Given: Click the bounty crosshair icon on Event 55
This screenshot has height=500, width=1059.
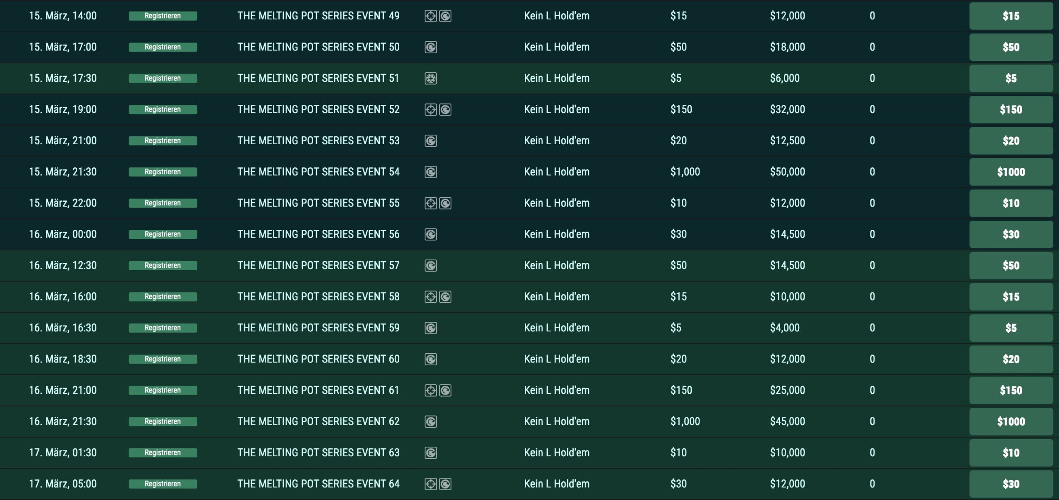Looking at the screenshot, I should tap(431, 203).
